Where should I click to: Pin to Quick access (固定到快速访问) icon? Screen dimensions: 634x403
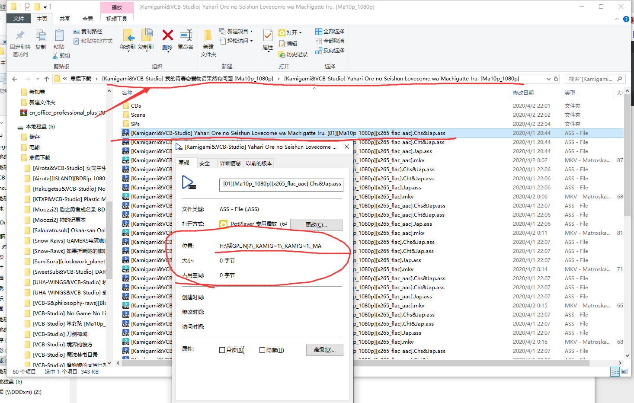[20, 35]
